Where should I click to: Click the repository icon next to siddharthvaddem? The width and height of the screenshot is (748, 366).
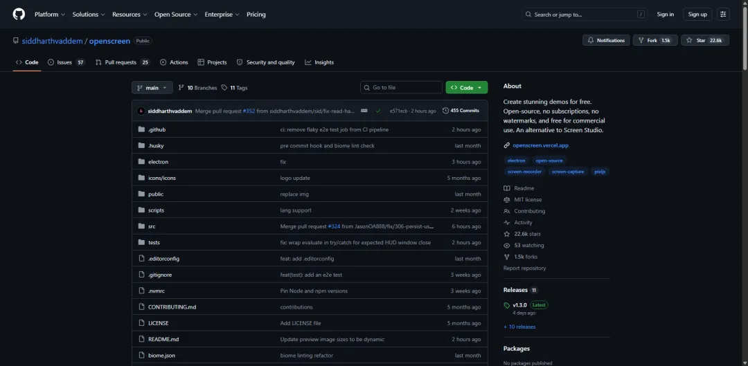click(16, 41)
